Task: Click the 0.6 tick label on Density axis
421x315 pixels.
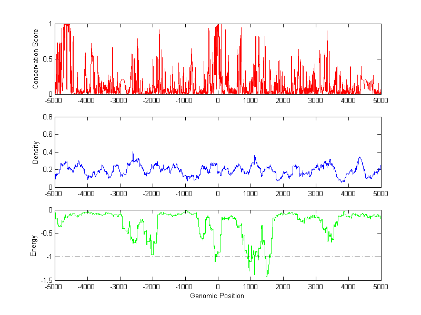Action: (48, 135)
